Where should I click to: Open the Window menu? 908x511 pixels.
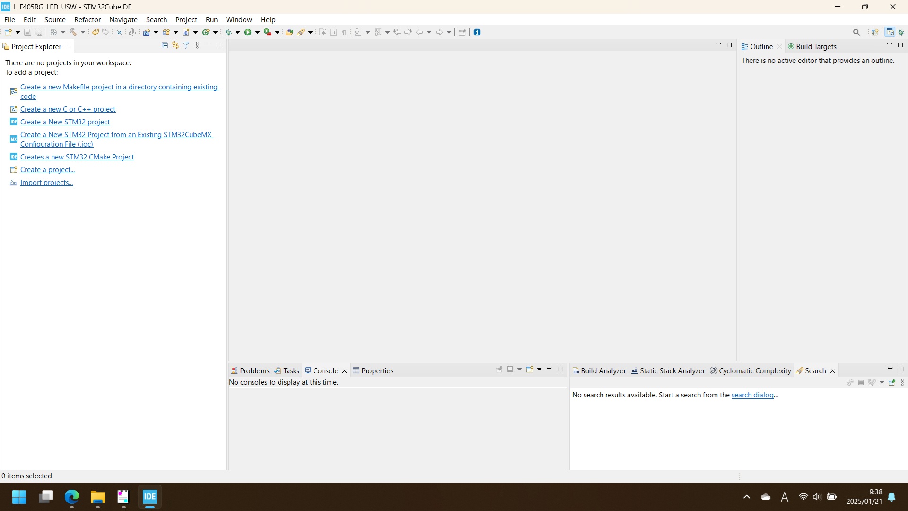[239, 19]
